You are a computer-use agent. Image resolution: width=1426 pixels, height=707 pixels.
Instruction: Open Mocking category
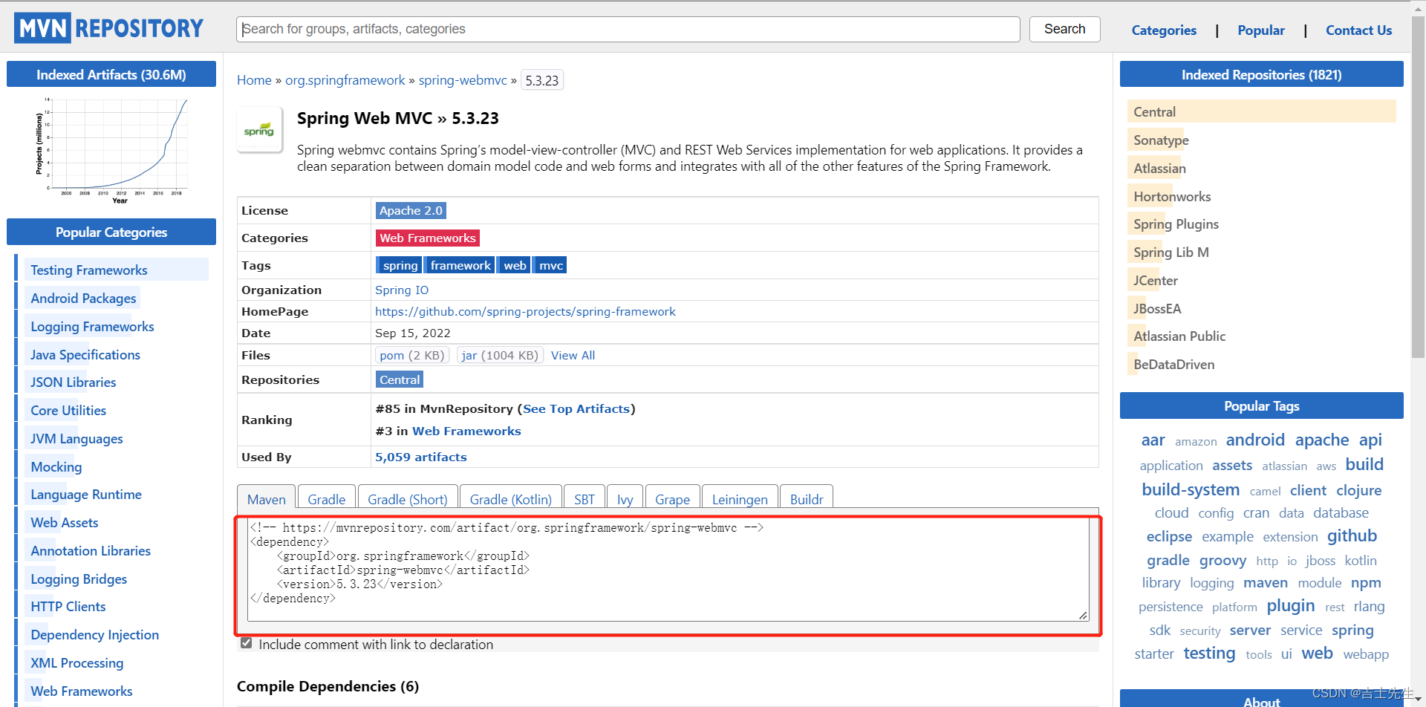[x=56, y=467]
